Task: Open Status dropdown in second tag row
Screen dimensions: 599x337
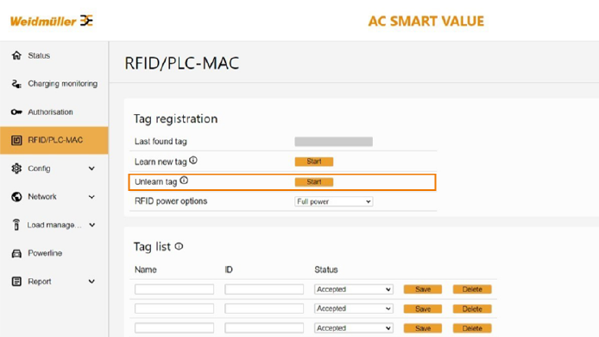Action: [353, 308]
